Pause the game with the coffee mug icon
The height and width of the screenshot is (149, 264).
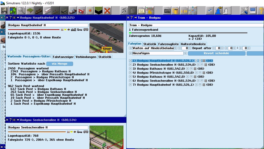(x=176, y=11)
